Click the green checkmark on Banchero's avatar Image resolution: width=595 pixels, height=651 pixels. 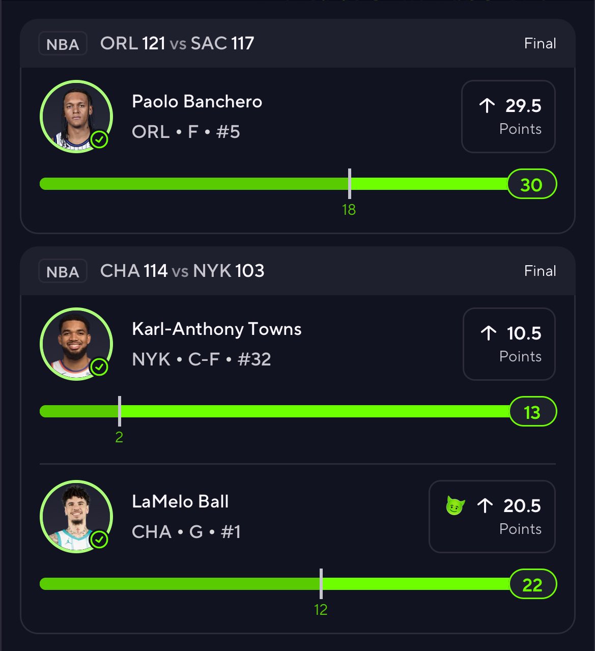[99, 139]
